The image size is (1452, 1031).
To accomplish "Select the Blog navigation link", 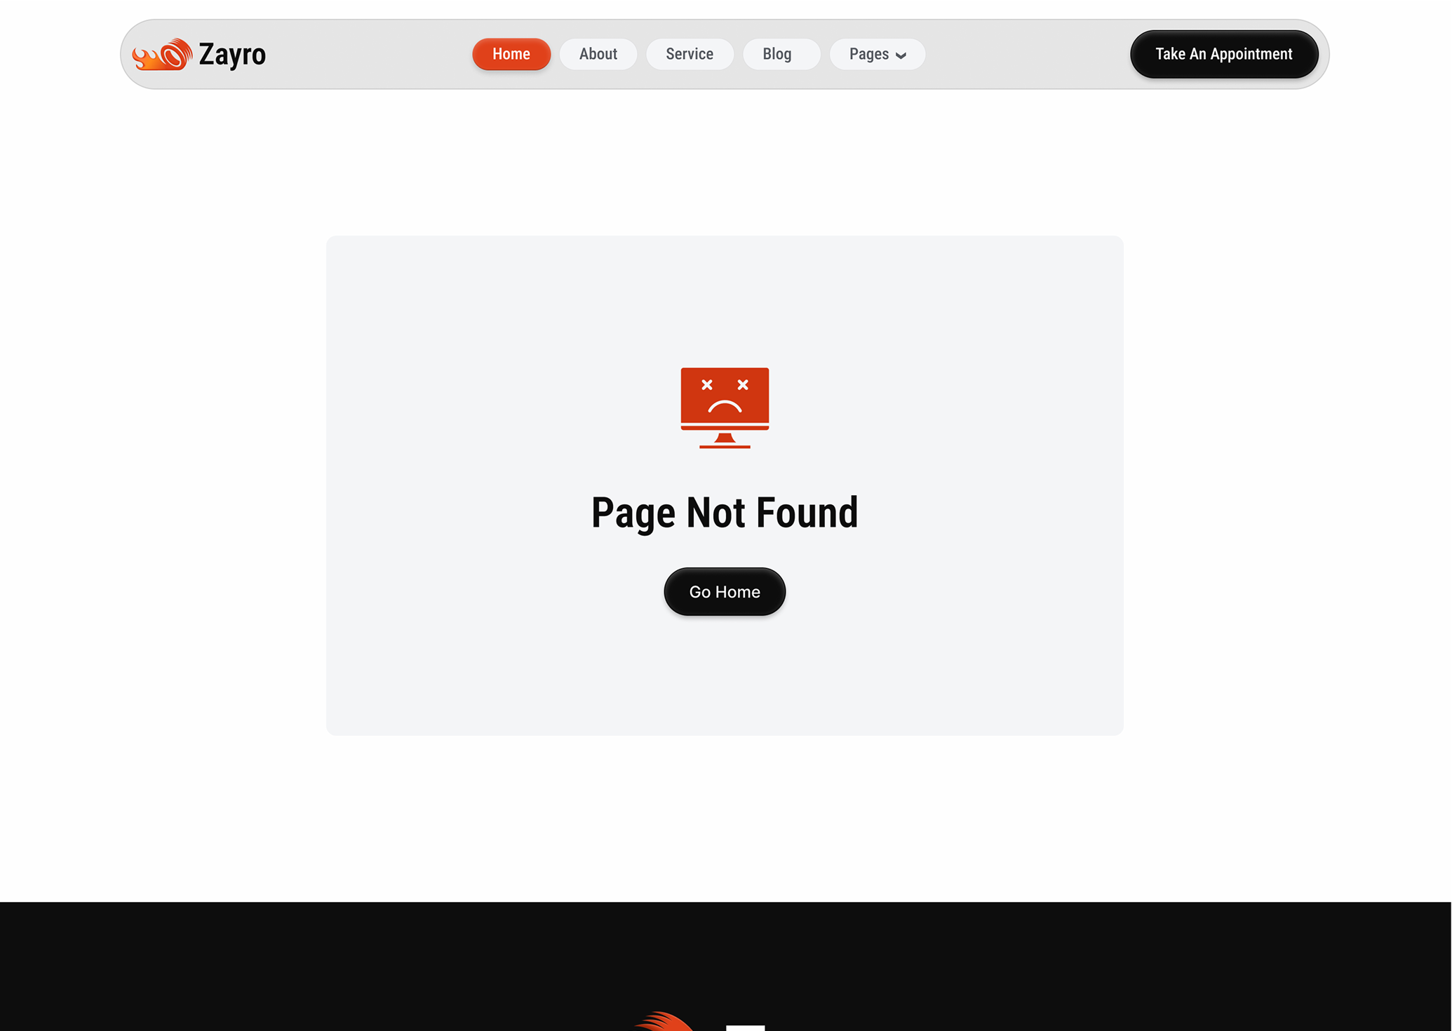I will click(x=777, y=54).
